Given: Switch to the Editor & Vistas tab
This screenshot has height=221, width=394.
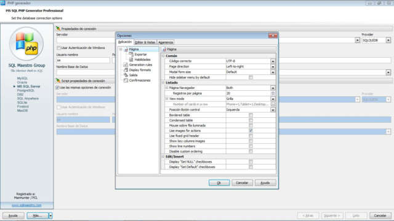Looking at the screenshot, I should point(145,42).
